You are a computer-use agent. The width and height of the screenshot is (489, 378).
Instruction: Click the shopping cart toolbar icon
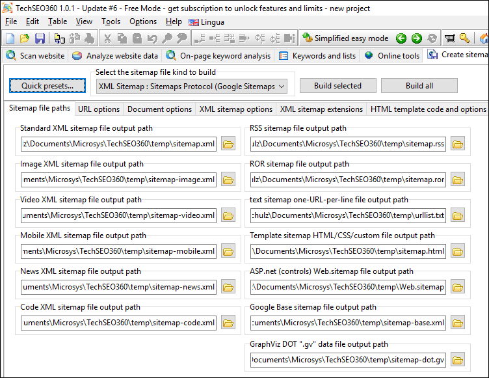449,38
